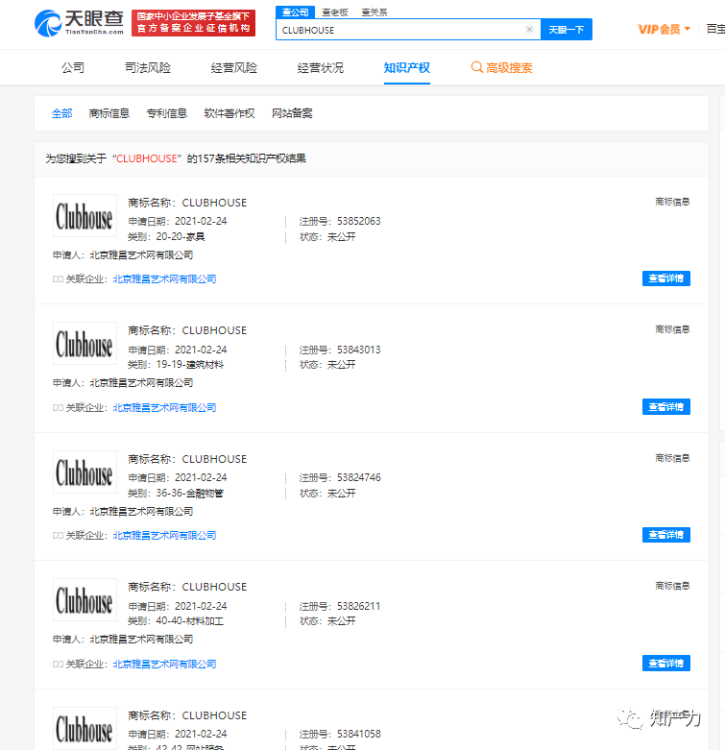This screenshot has height=750, width=725.
Task: Click registration number 53826211
Action: tap(359, 606)
